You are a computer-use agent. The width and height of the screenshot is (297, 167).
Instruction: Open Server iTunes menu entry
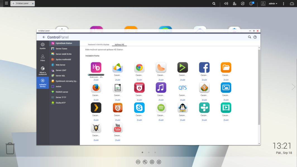[64, 49]
